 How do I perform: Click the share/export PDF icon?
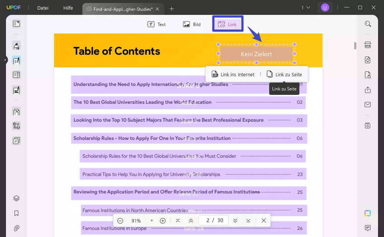[x=368, y=90]
